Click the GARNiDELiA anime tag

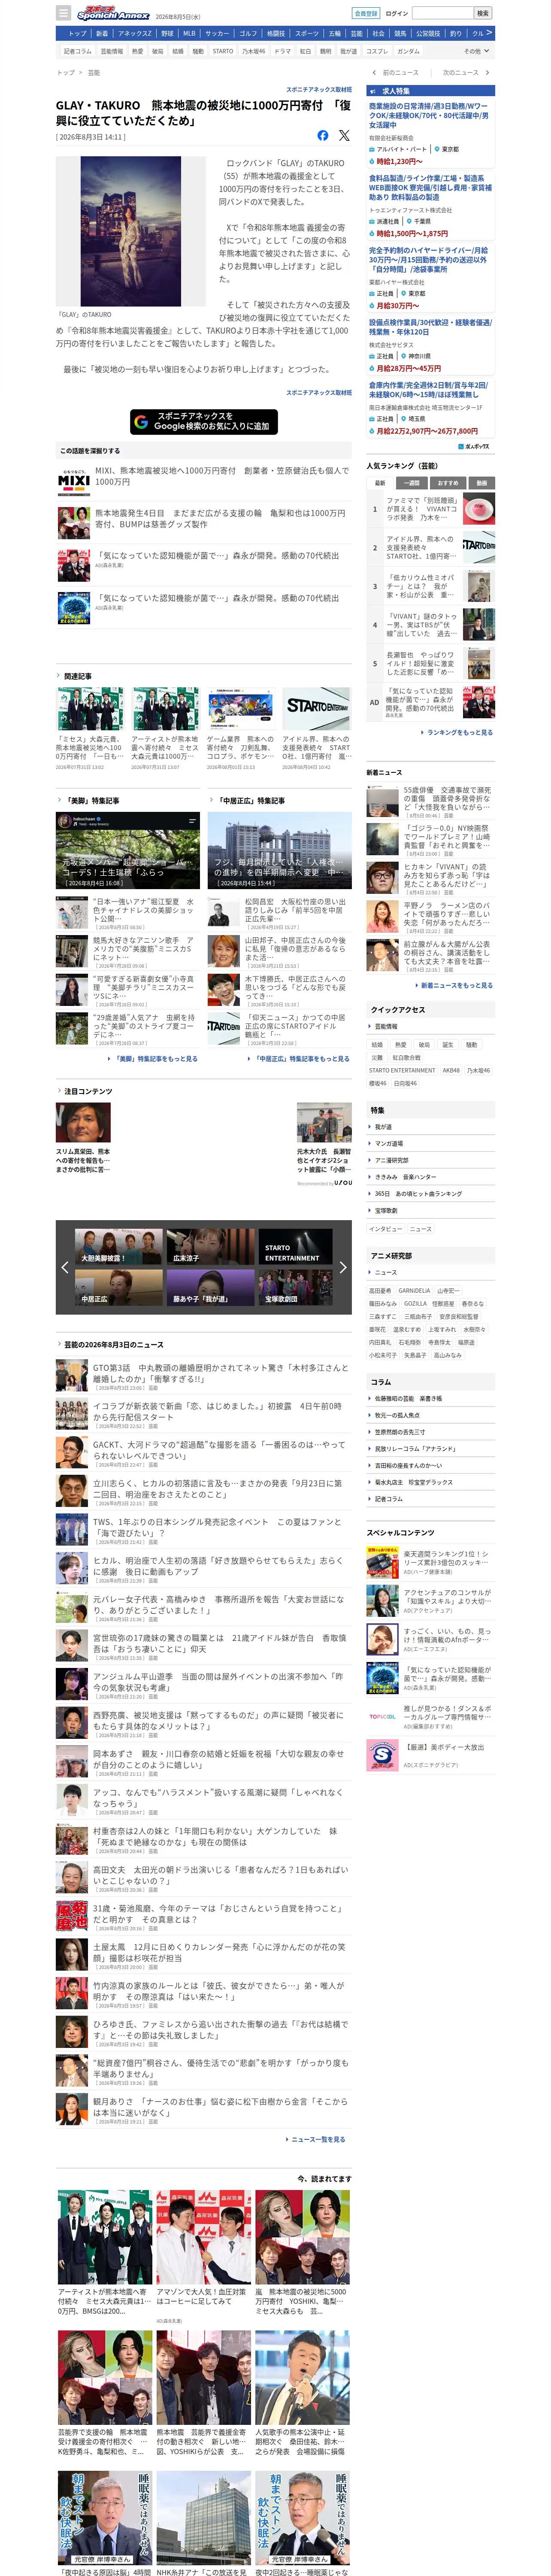(x=414, y=1291)
